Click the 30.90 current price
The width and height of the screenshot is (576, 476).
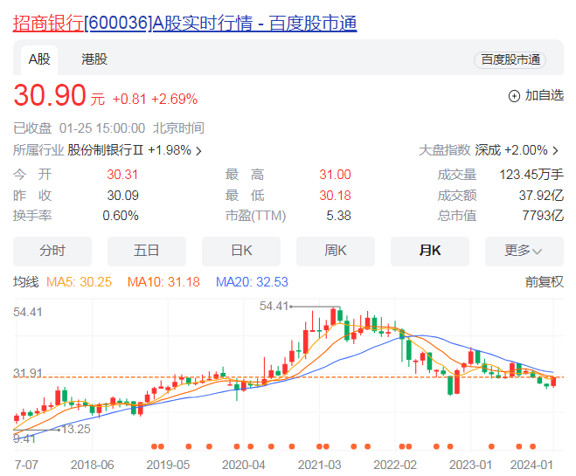click(x=50, y=95)
